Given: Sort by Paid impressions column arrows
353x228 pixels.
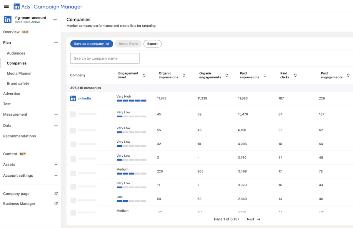Looking at the screenshot, I should coord(265,75).
